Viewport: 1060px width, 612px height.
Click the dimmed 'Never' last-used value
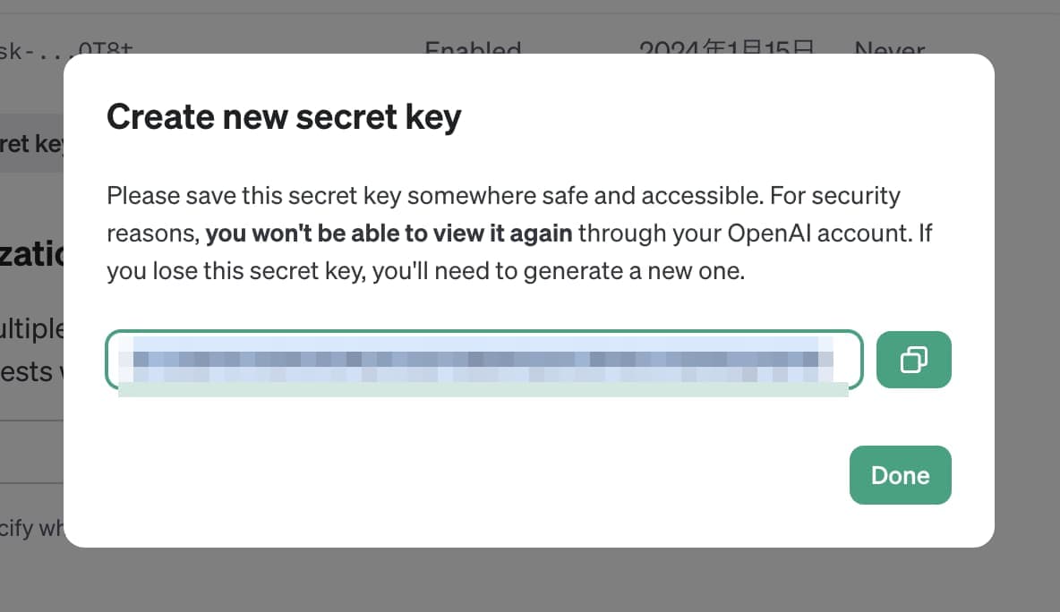[x=890, y=48]
